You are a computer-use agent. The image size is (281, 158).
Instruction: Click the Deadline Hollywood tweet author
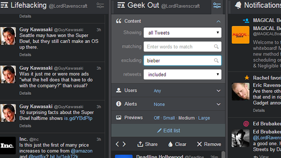[160, 156]
